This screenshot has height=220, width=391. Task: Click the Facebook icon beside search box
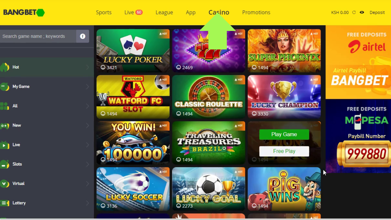[83, 36]
